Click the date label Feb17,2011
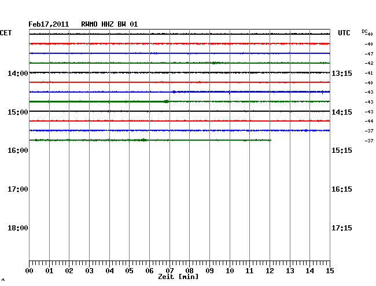Screen dimensions: 376x286 pyautogui.click(x=49, y=24)
